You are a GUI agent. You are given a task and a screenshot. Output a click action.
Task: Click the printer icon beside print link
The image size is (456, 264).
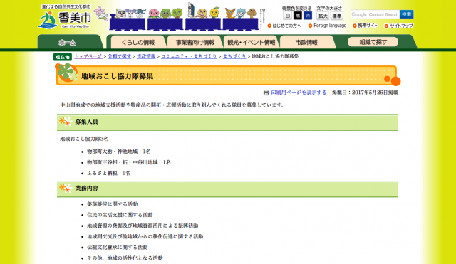coord(266,93)
